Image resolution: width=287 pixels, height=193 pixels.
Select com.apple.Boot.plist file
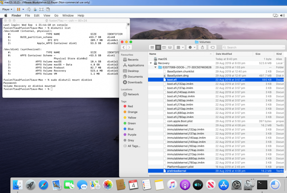[x=216, y=121]
